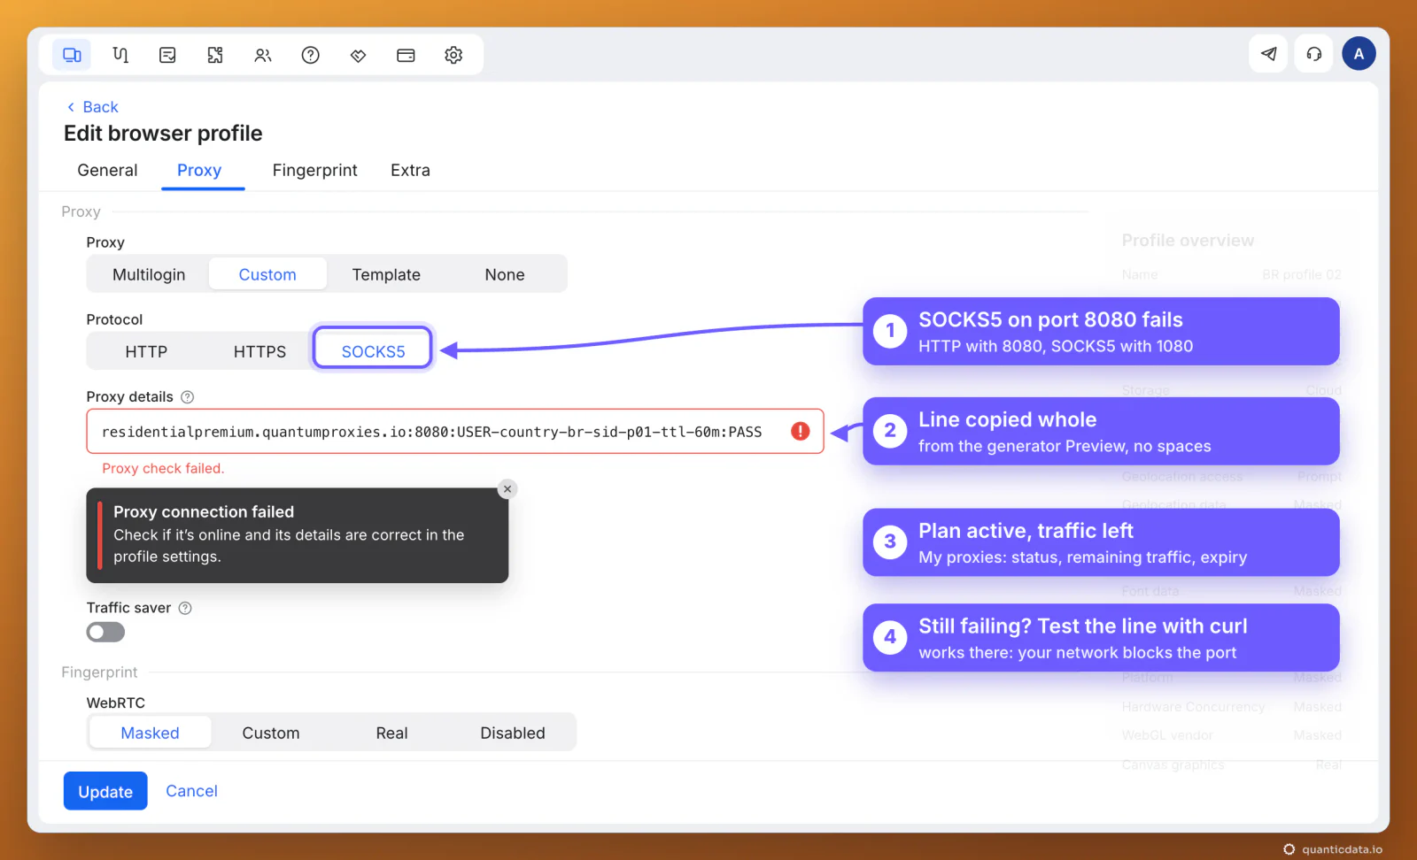Click the proxy details input field
The width and height of the screenshot is (1417, 860).
[455, 432]
